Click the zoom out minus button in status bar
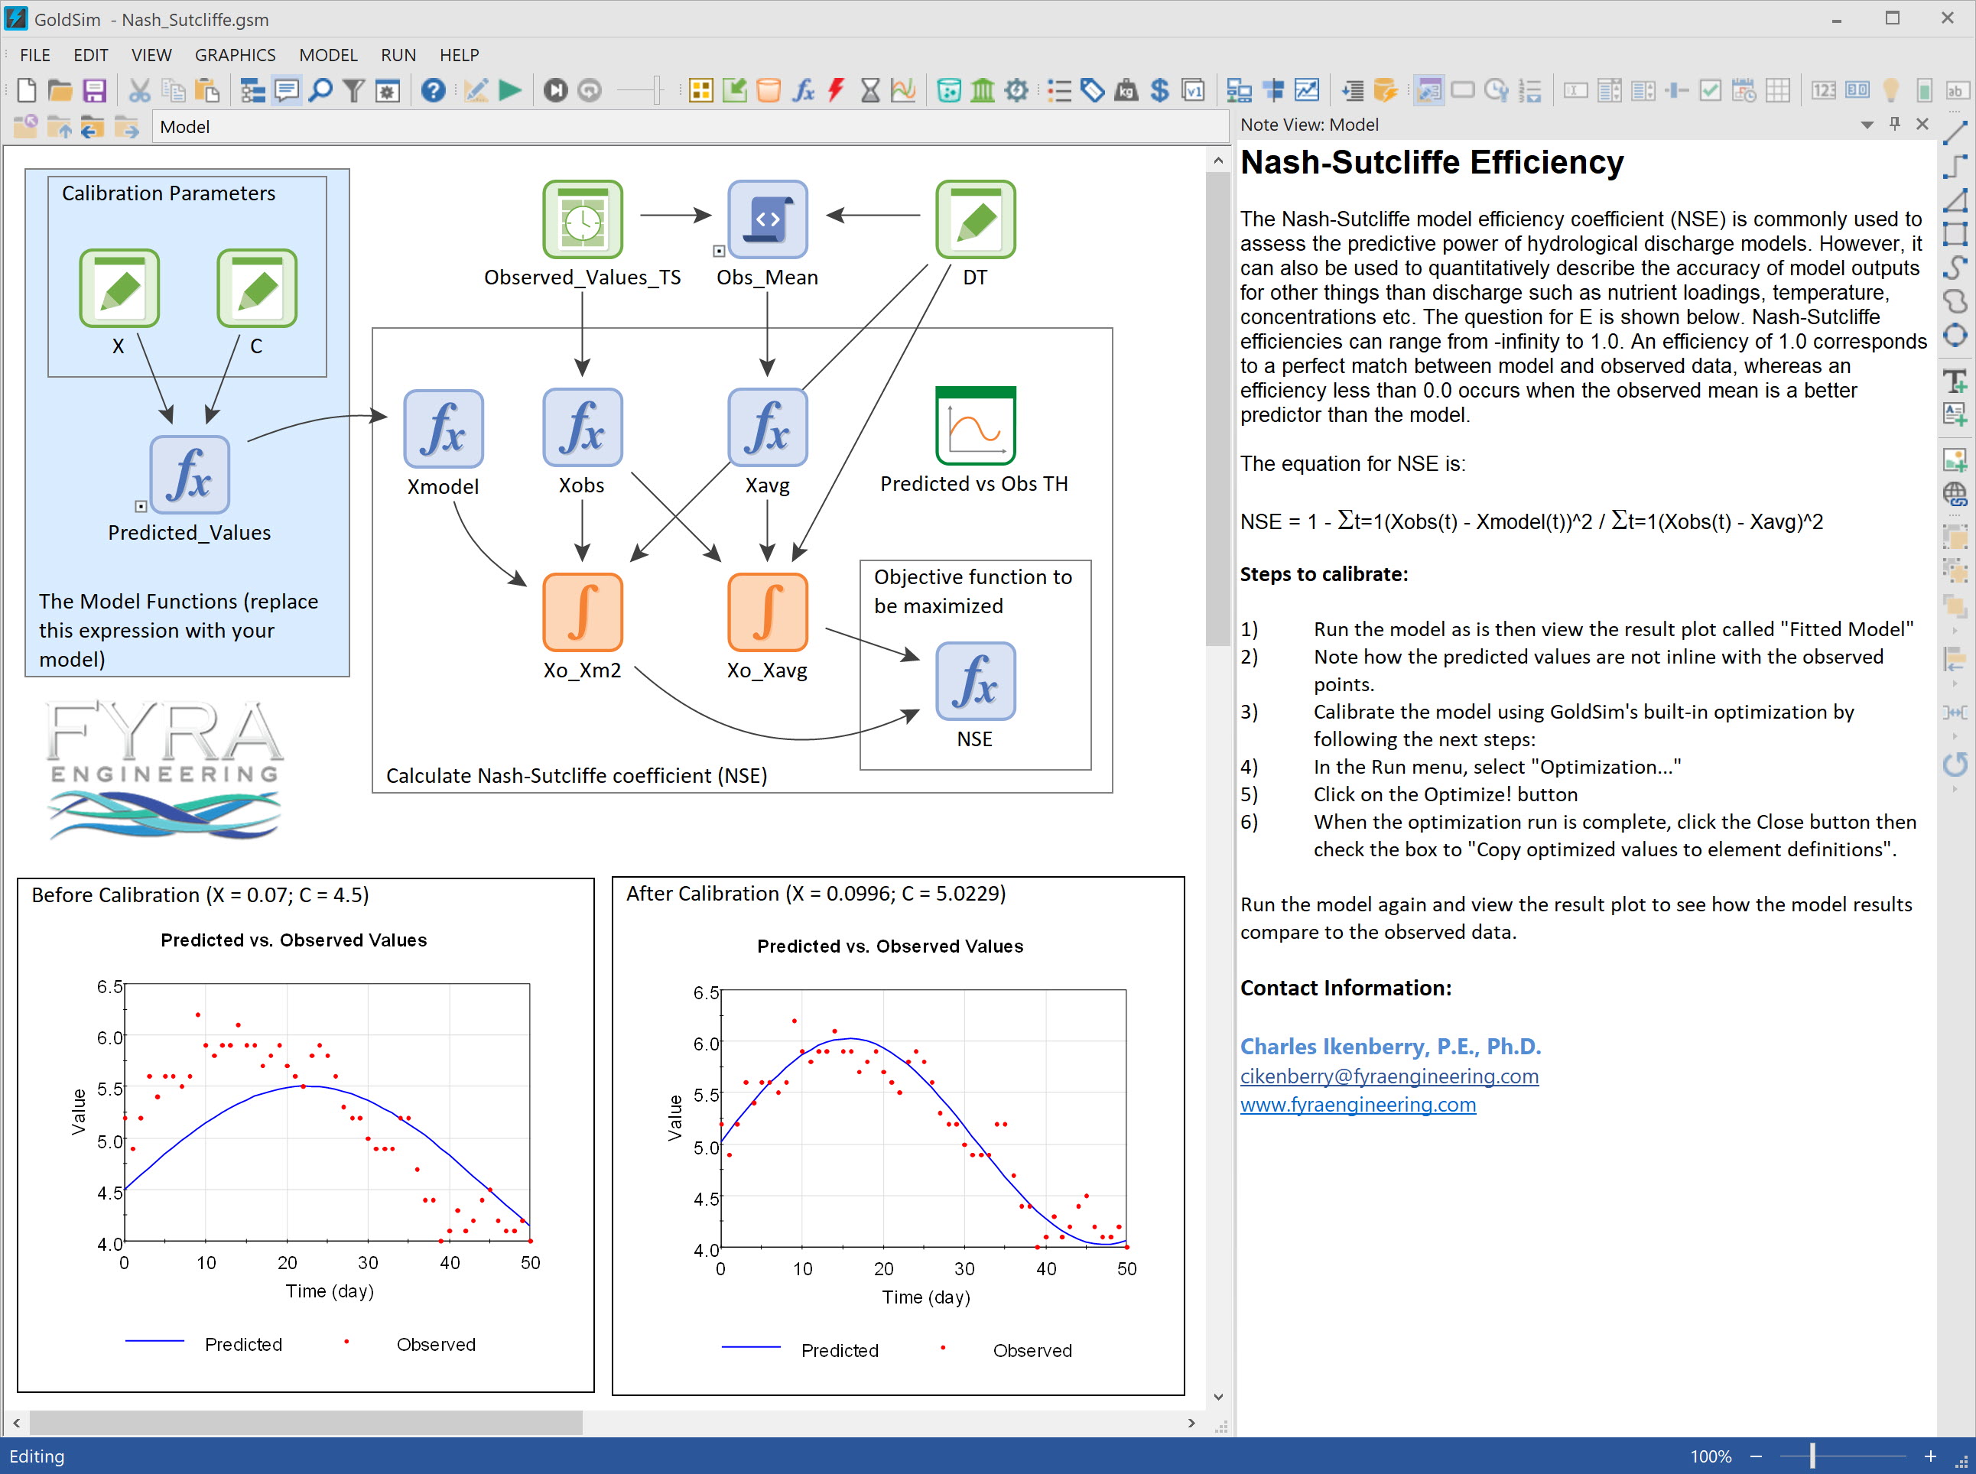Screen dimensions: 1976x1474 pyautogui.click(x=1755, y=1456)
